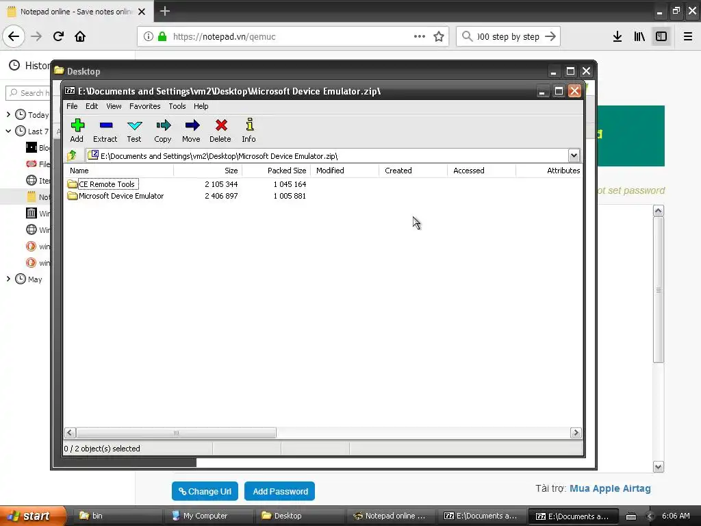Sort by Accessed column header

tap(481, 171)
